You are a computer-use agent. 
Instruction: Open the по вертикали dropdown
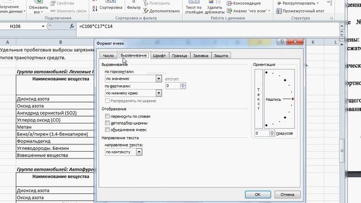159,93
